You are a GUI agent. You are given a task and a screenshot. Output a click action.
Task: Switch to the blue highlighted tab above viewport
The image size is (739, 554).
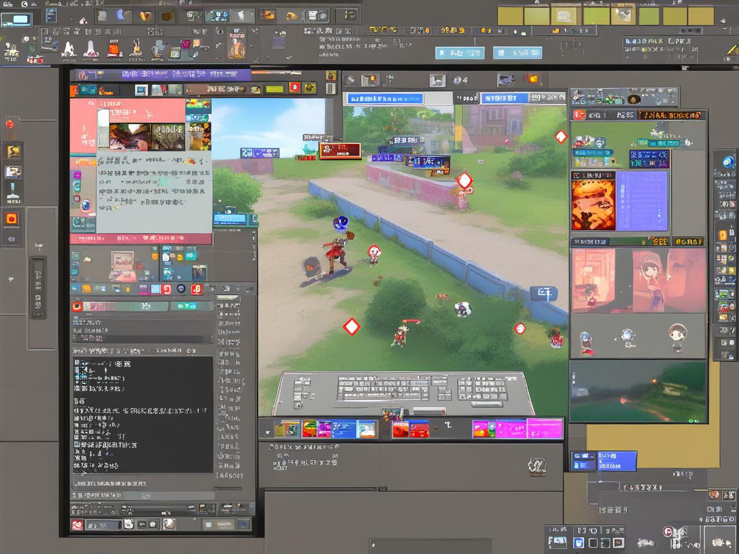click(385, 99)
